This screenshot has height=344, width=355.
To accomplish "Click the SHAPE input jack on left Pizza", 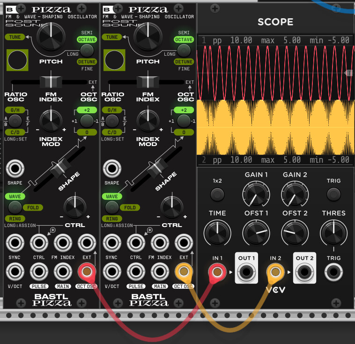I will coord(15,168).
